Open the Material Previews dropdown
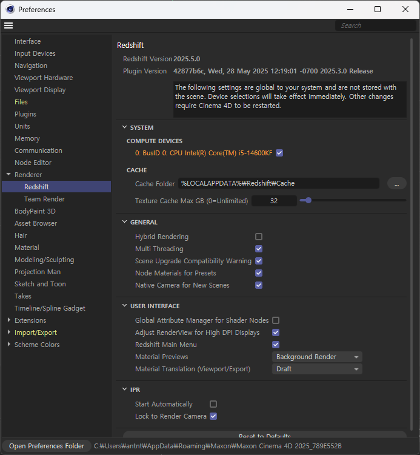The height and width of the screenshot is (455, 420). pyautogui.click(x=317, y=357)
